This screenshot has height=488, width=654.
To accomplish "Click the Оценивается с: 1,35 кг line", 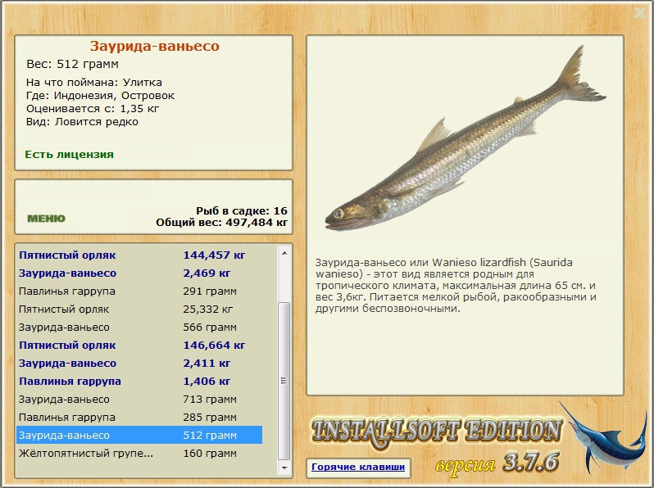I will (93, 109).
